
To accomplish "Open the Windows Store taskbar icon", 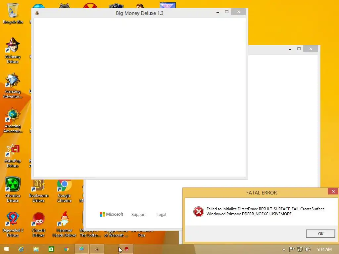I will click(x=51, y=249).
